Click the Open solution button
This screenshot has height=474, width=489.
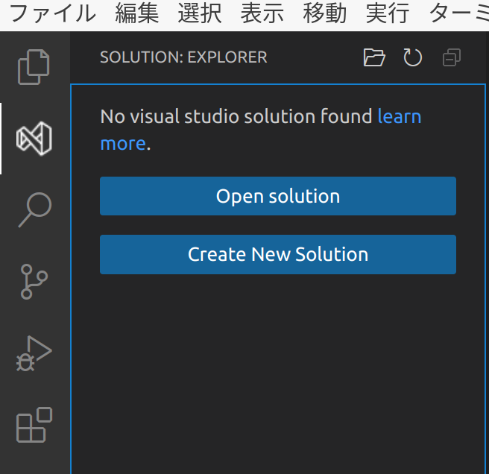[x=278, y=196]
